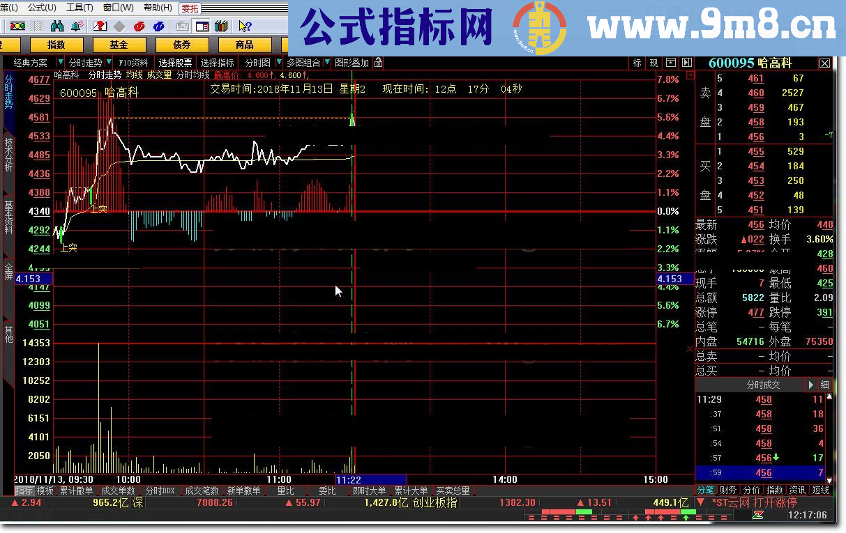Click the printer-like gray toolbar icon

coord(182,26)
